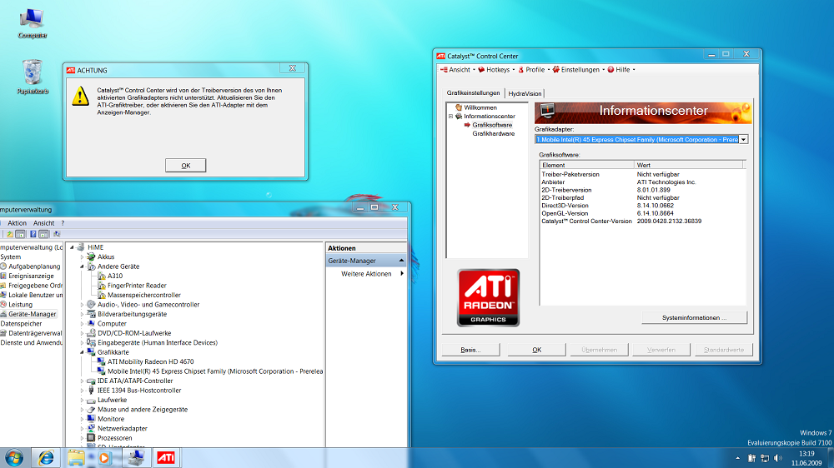Click the Systeminformationen button
Screen dimensions: 834x468
click(x=694, y=317)
